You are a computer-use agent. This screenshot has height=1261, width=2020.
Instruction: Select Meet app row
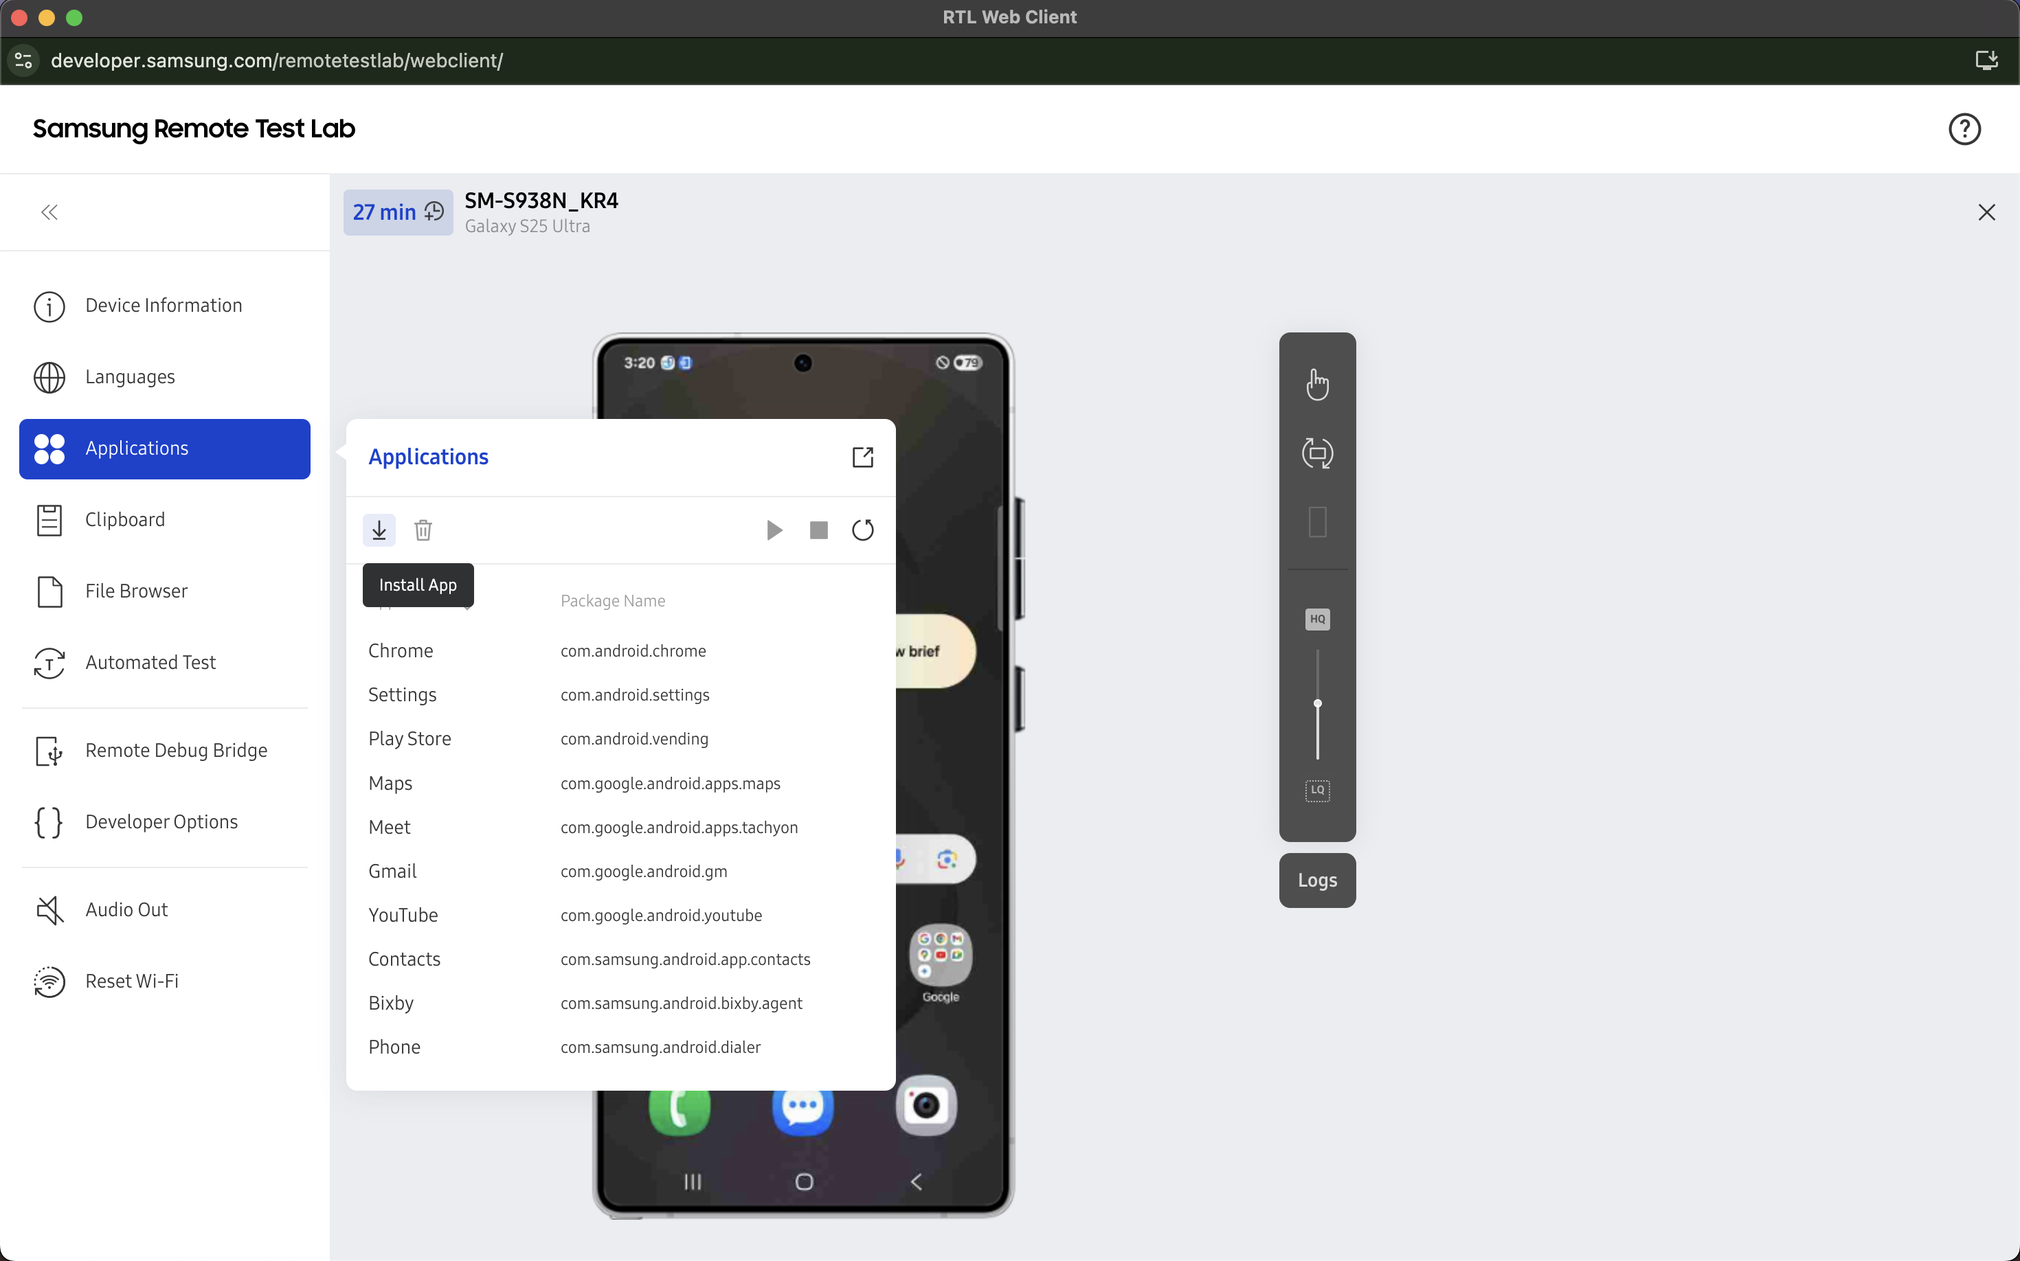[620, 828]
